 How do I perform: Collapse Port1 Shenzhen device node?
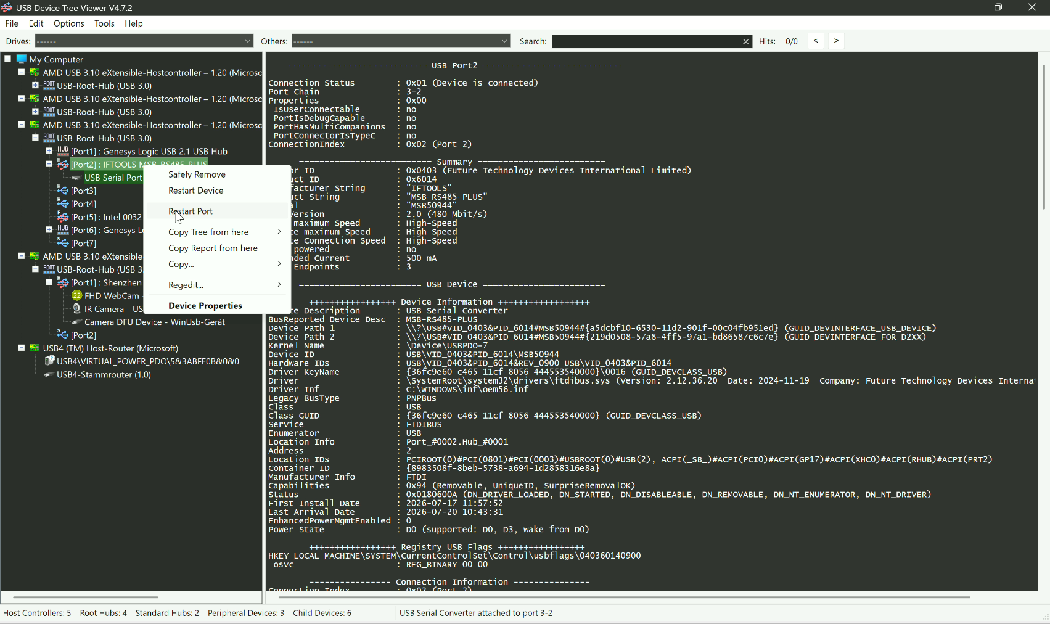pyautogui.click(x=49, y=282)
